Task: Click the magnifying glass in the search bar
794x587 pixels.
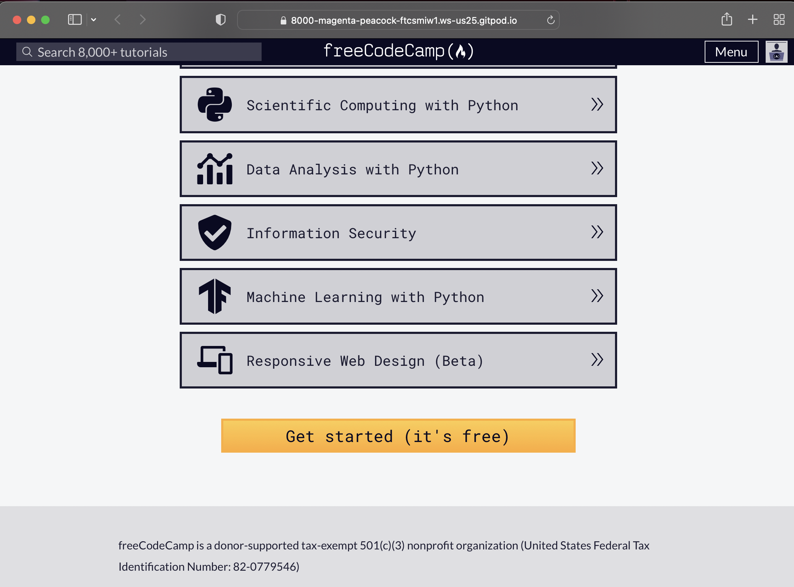Action: click(28, 51)
